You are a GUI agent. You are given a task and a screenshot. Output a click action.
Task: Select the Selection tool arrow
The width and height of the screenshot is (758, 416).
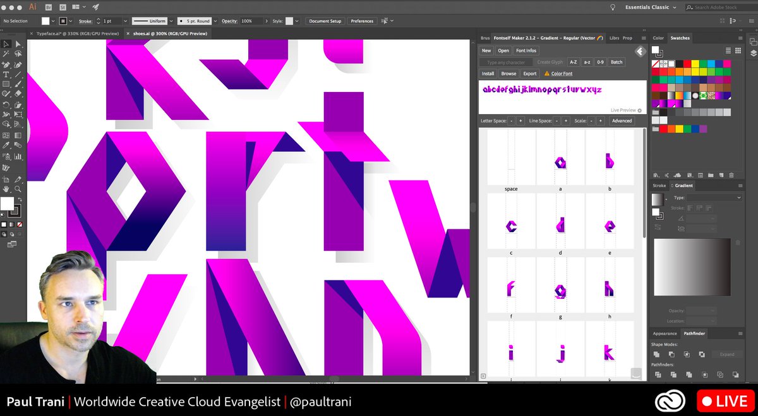tap(6, 44)
